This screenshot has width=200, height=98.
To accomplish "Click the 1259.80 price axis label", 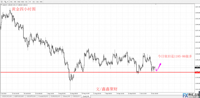I will (197, 13).
